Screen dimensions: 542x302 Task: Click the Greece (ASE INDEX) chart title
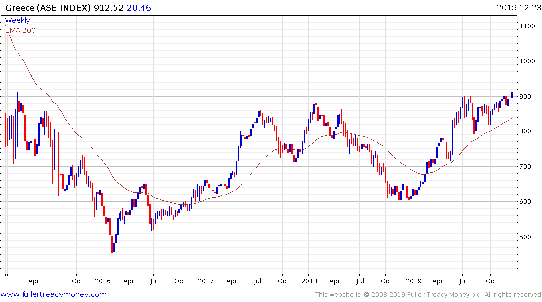tap(48, 8)
